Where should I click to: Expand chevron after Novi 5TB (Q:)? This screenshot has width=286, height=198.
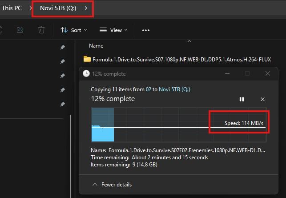86,8
